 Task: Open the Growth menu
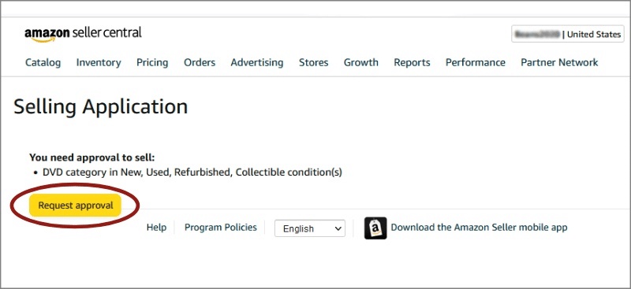361,62
